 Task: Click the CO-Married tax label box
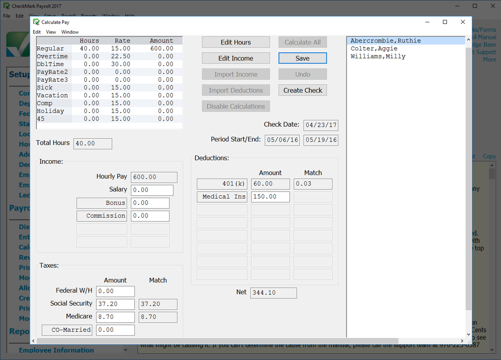coord(67,330)
